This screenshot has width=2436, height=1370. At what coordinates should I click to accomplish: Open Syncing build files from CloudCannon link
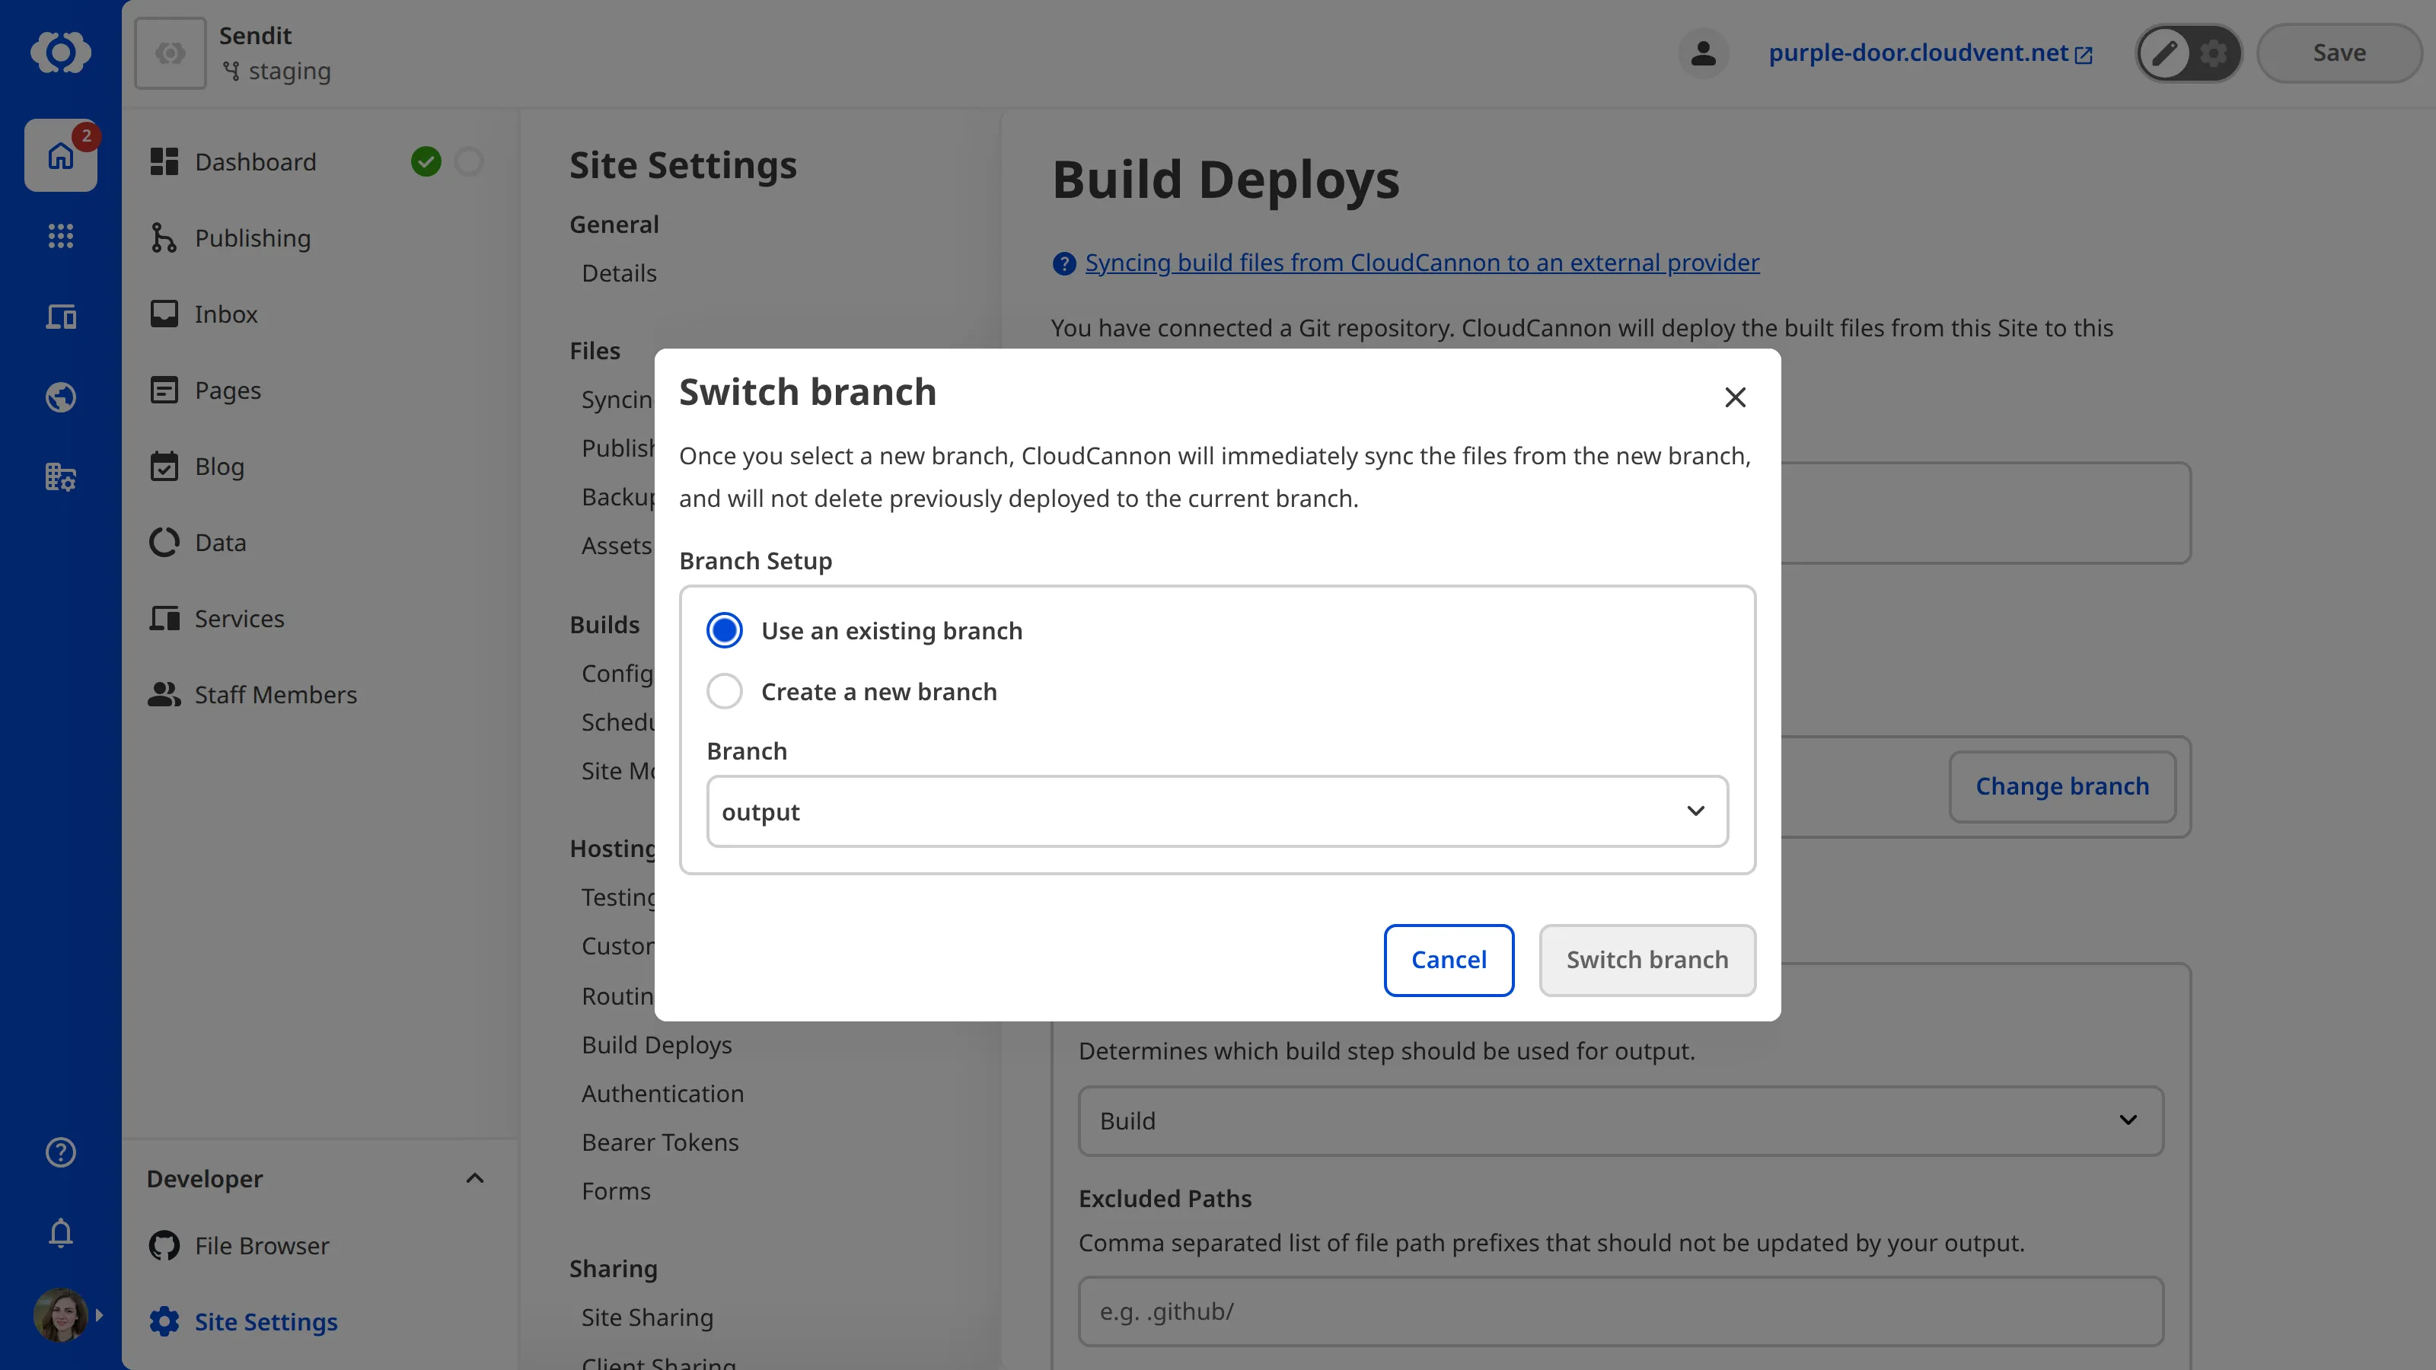click(x=1421, y=263)
